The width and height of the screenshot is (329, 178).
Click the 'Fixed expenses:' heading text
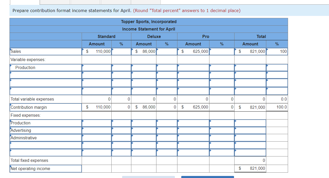[26, 115]
